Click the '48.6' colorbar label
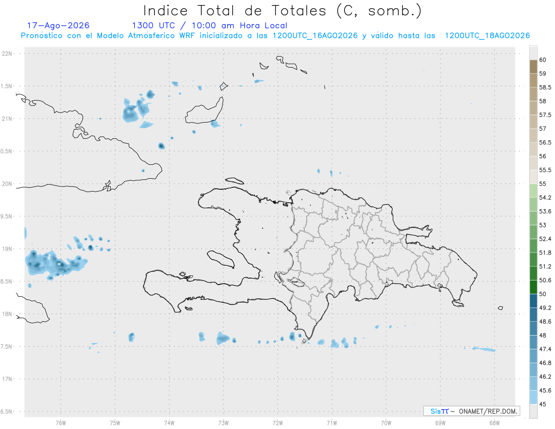 (545, 322)
